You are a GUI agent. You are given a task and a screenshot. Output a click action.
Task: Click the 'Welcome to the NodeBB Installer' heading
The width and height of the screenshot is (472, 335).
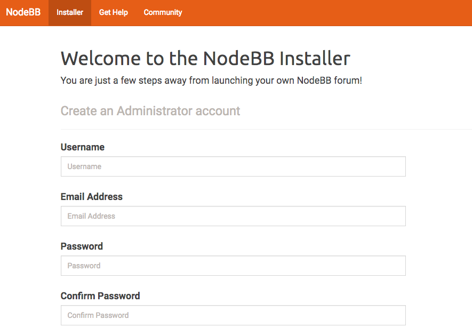pyautogui.click(x=205, y=58)
